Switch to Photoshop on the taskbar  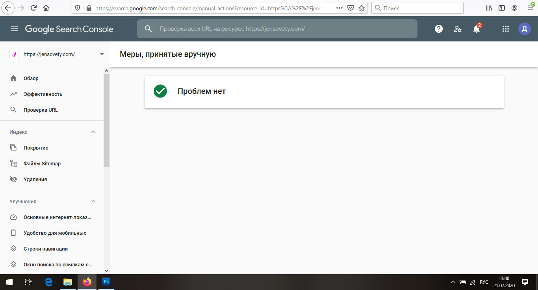[106, 282]
